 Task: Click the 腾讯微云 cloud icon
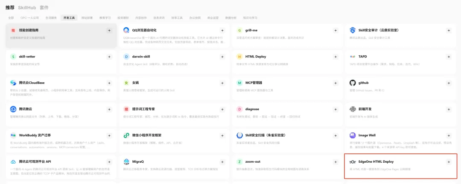[13, 109]
